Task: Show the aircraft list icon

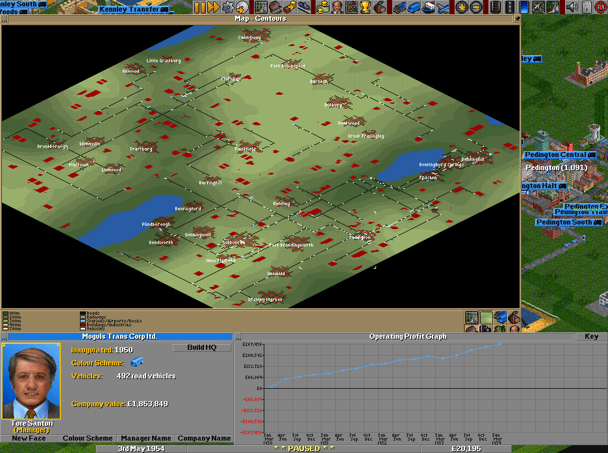Action: point(442,7)
